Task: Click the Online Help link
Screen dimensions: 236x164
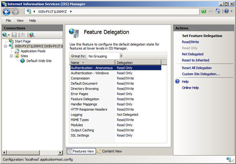Action: (191, 88)
